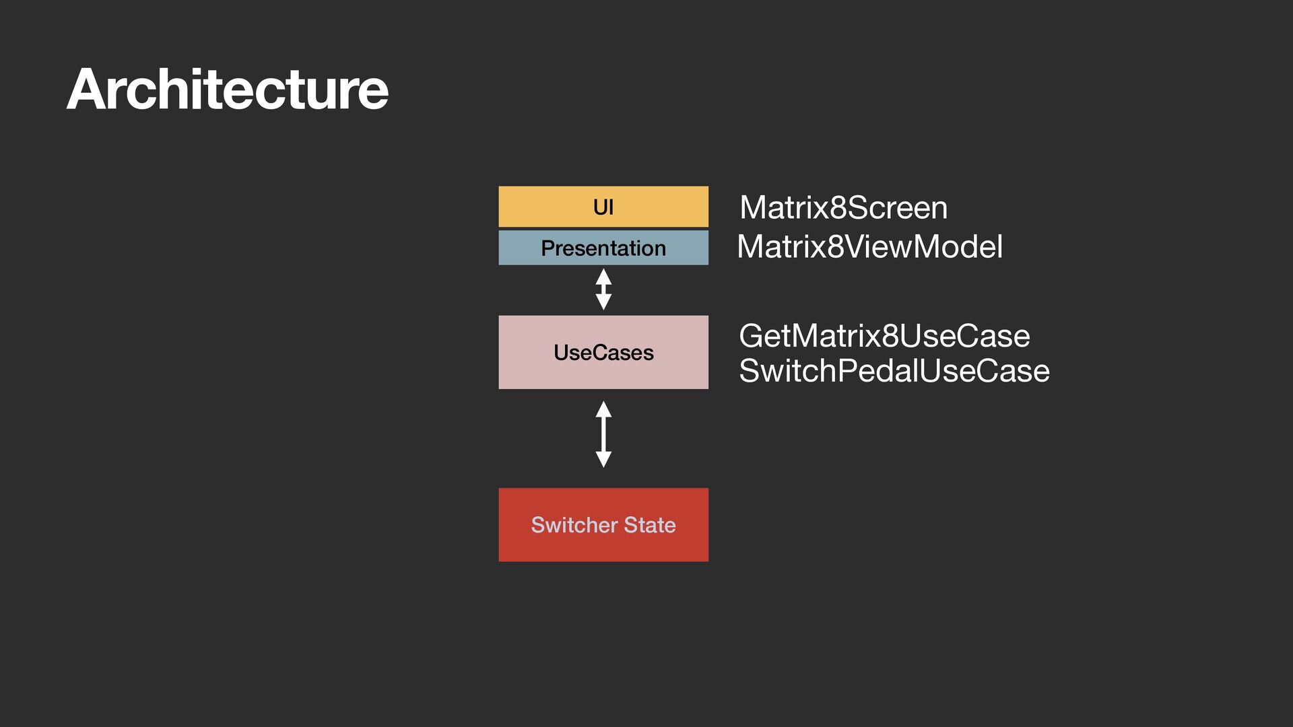
Task: Click the "UI" text inside yellow box
Action: [x=603, y=207]
